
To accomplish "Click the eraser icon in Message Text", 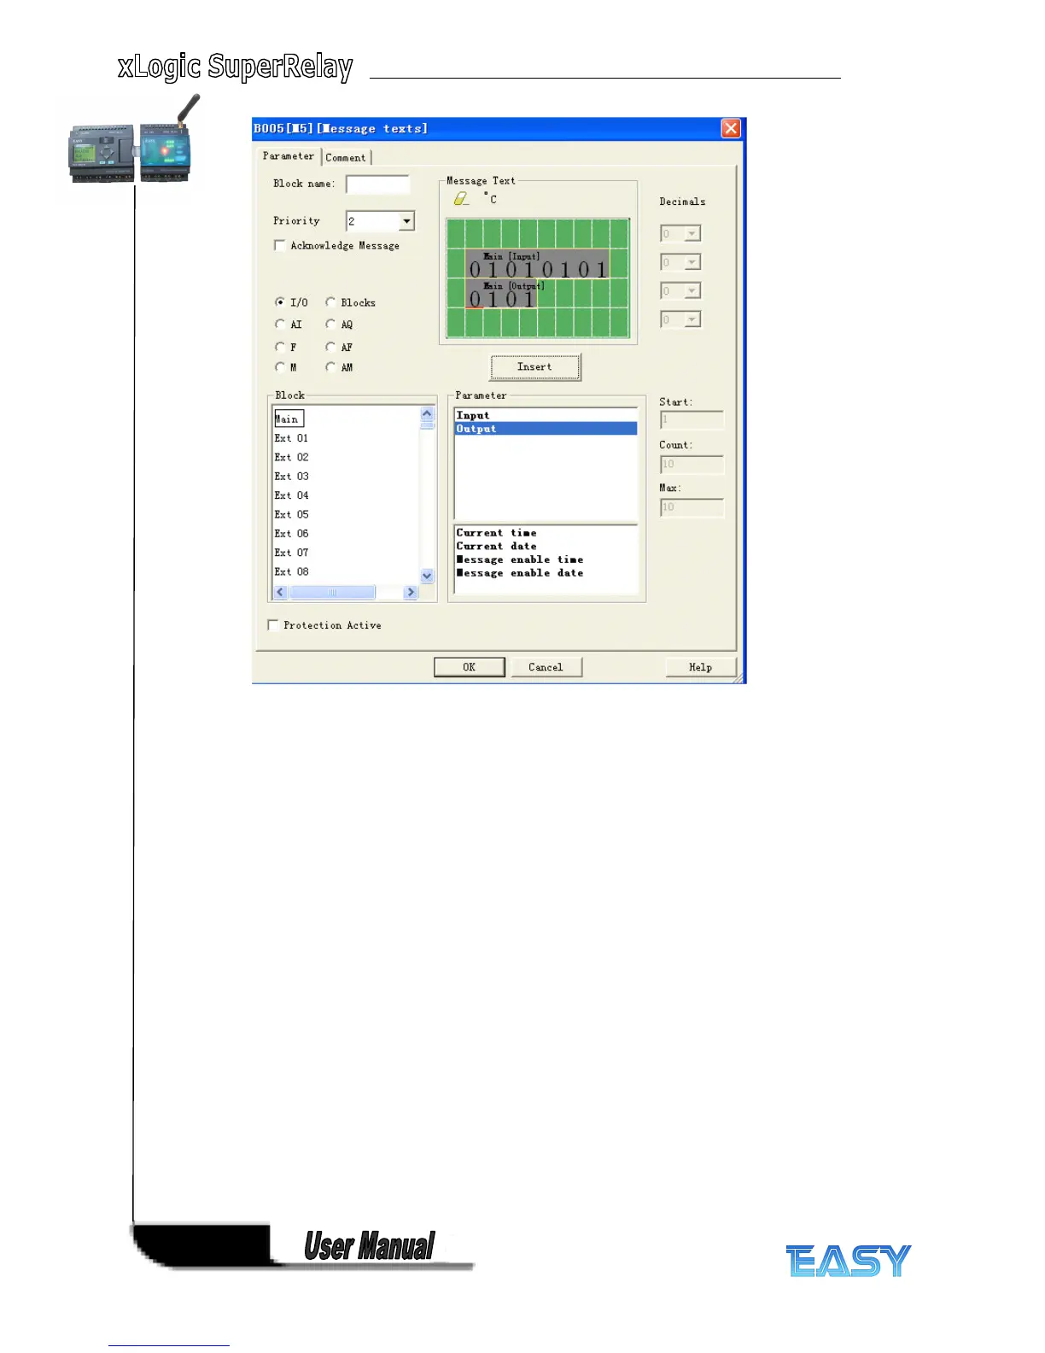I will point(461,198).
